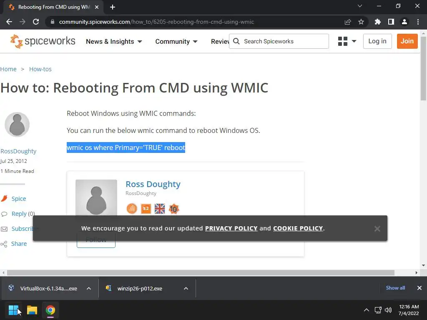The image size is (427, 320).
Task: Click the network tray icon
Action: (378, 310)
